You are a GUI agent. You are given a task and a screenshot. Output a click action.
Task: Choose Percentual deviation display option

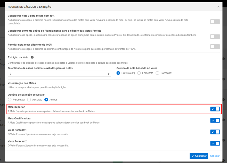(10, 100)
